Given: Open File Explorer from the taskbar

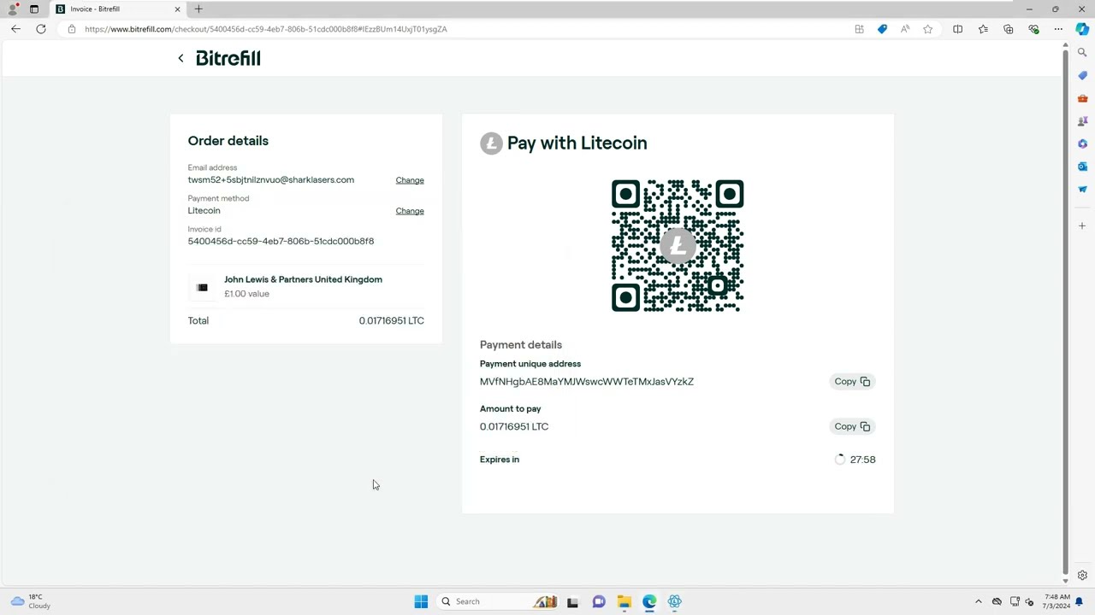Looking at the screenshot, I should 624,601.
